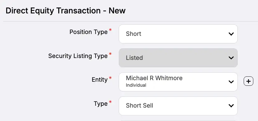Click the red asterisk beside Entity label
The width and height of the screenshot is (258, 121).
tap(110, 78)
